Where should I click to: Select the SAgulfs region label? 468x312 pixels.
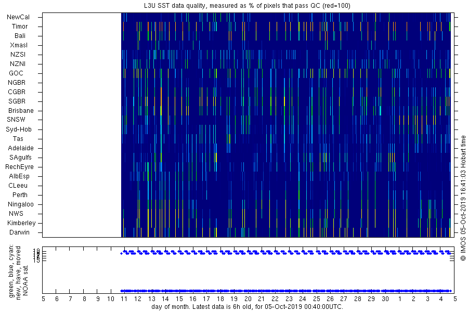tap(20, 158)
